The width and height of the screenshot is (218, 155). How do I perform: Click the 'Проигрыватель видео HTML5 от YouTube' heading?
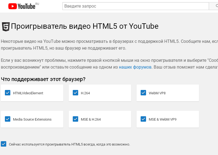click(85, 26)
